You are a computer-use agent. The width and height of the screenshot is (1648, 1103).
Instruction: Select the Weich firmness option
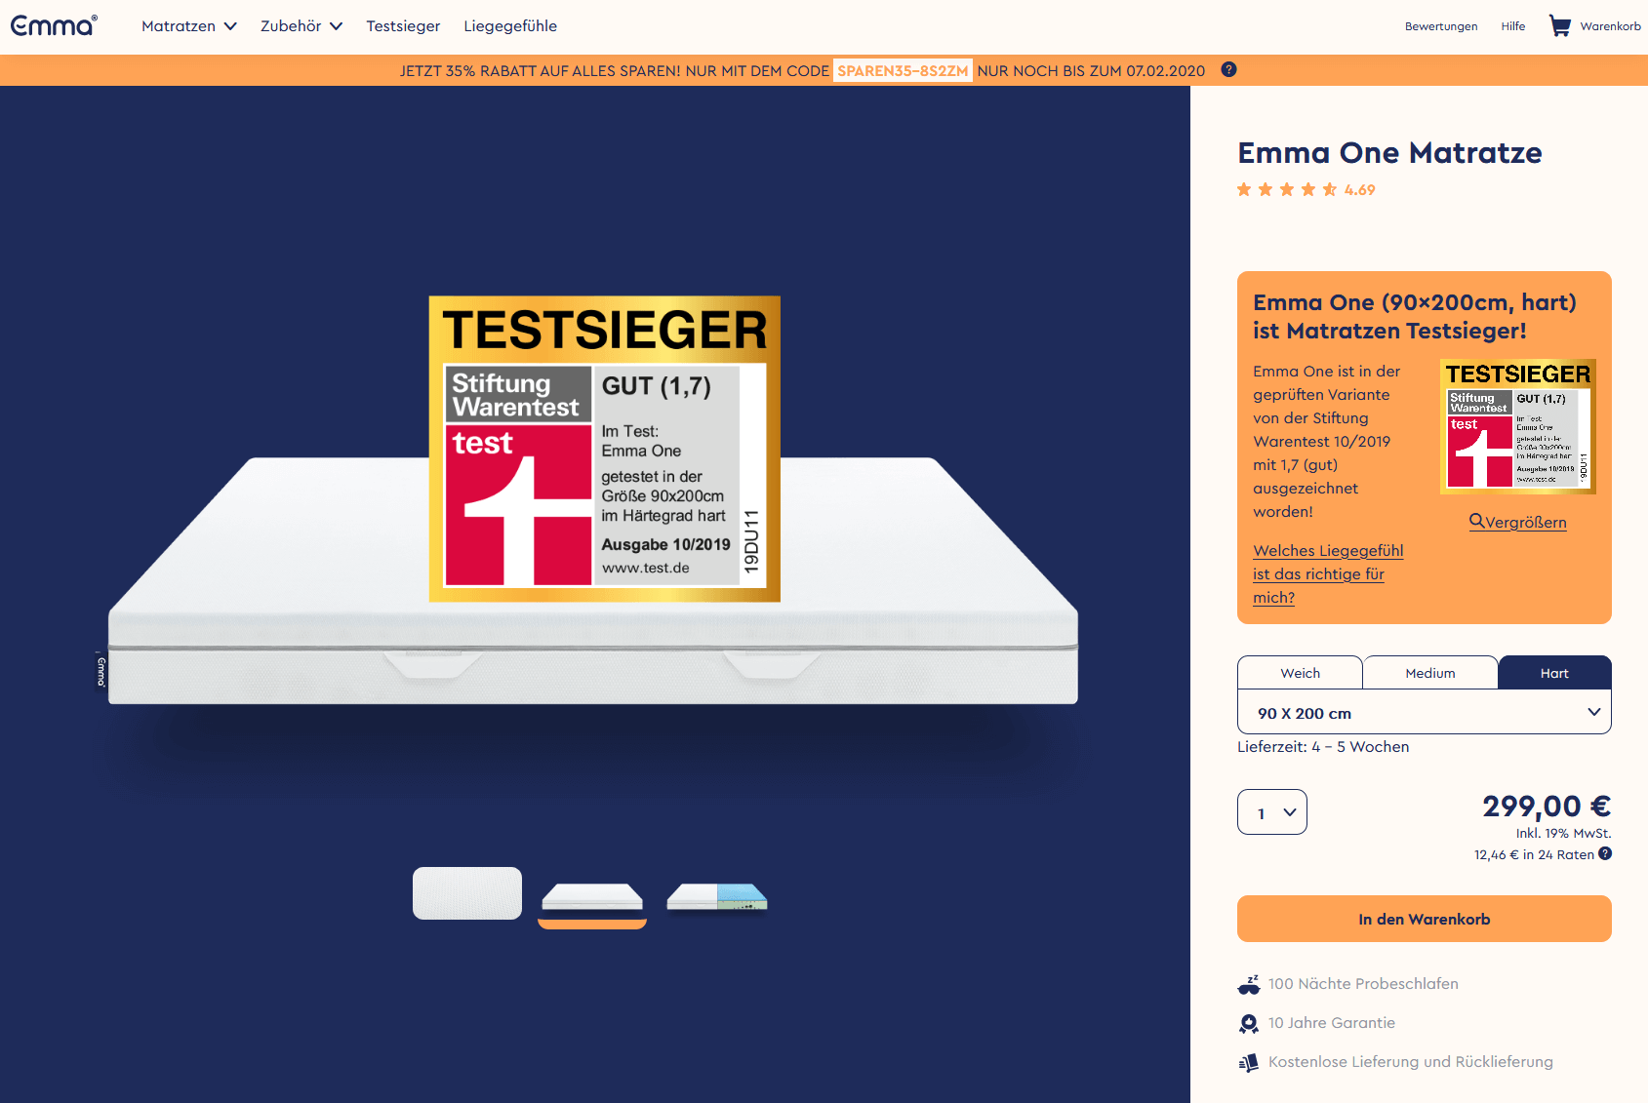[x=1300, y=673]
